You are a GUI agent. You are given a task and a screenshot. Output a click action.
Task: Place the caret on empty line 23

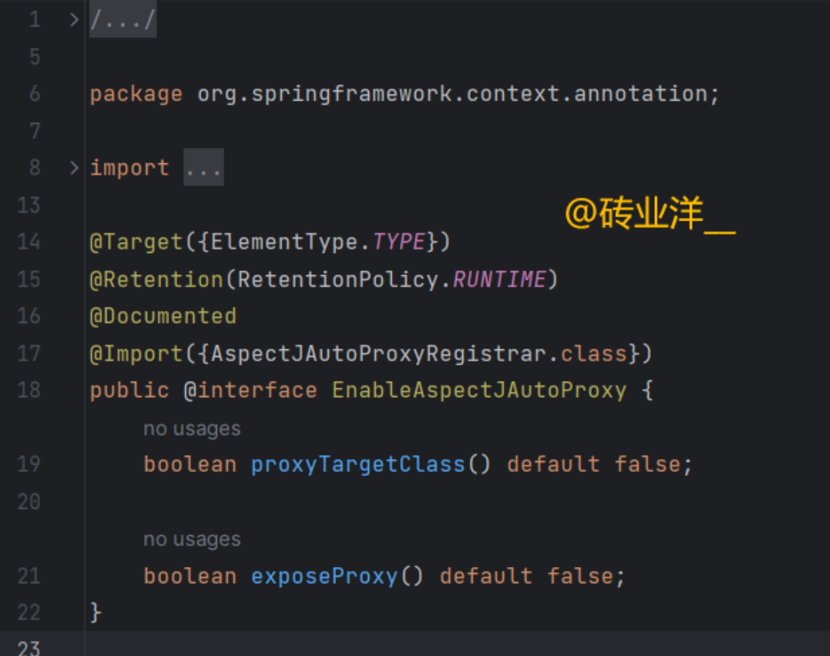294,647
